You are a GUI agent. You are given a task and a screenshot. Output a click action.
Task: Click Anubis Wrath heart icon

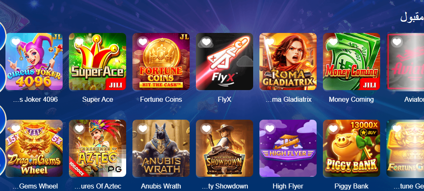coord(143,129)
